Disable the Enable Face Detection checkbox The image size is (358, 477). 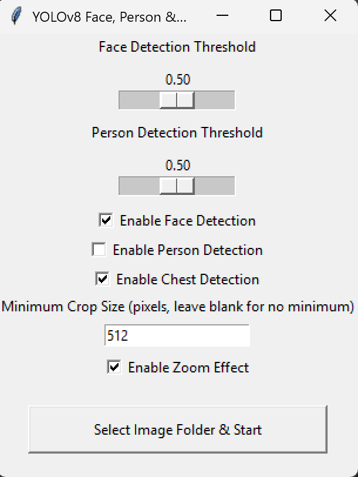(x=106, y=220)
